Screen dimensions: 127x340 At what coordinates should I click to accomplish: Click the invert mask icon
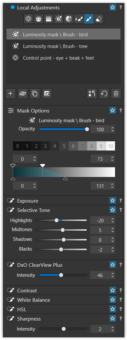tap(47, 93)
